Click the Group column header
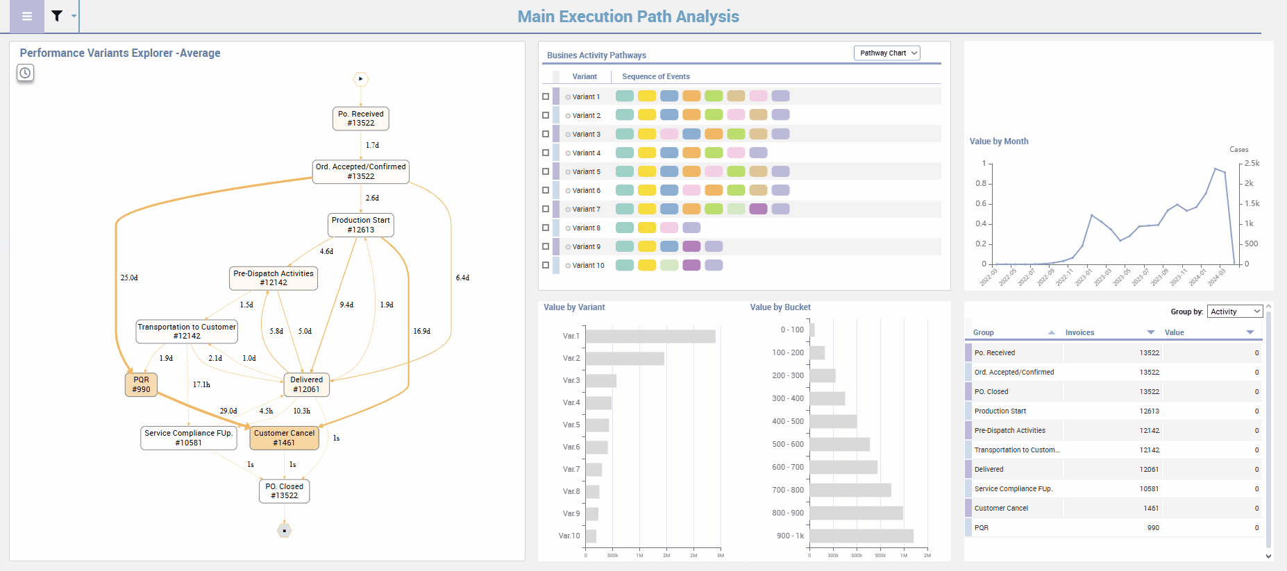This screenshot has width=1287, height=571. pyautogui.click(x=984, y=332)
